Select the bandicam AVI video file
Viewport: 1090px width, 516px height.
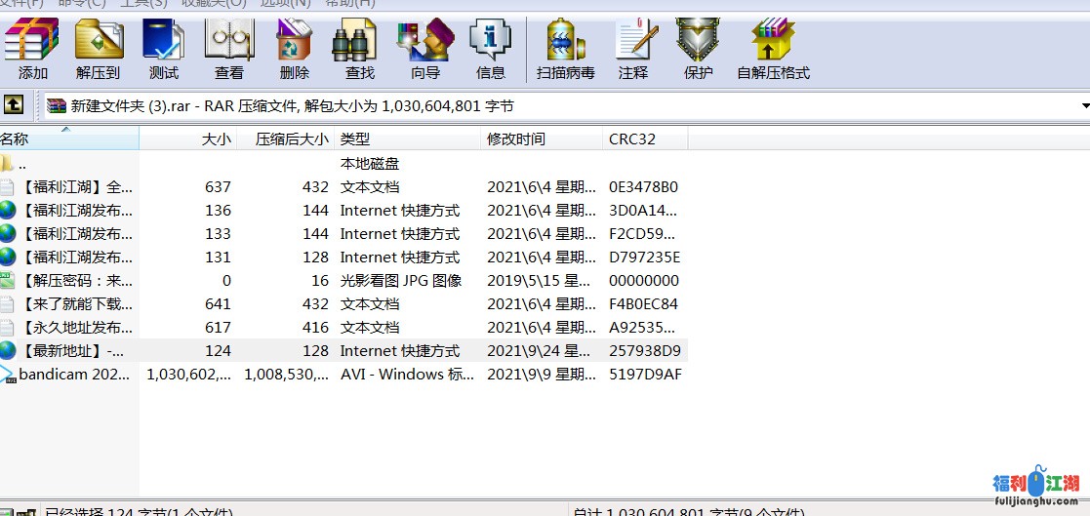pos(74,375)
